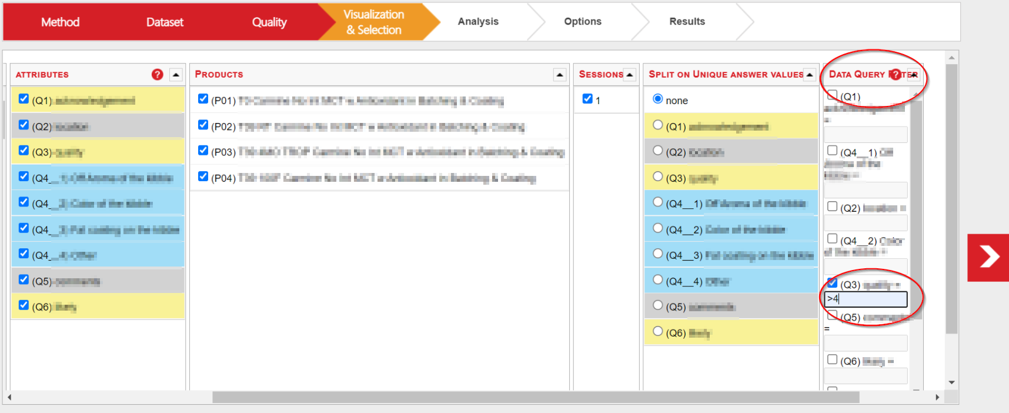Collapse the Products panel arrow
The height and width of the screenshot is (413, 1009).
tap(559, 74)
